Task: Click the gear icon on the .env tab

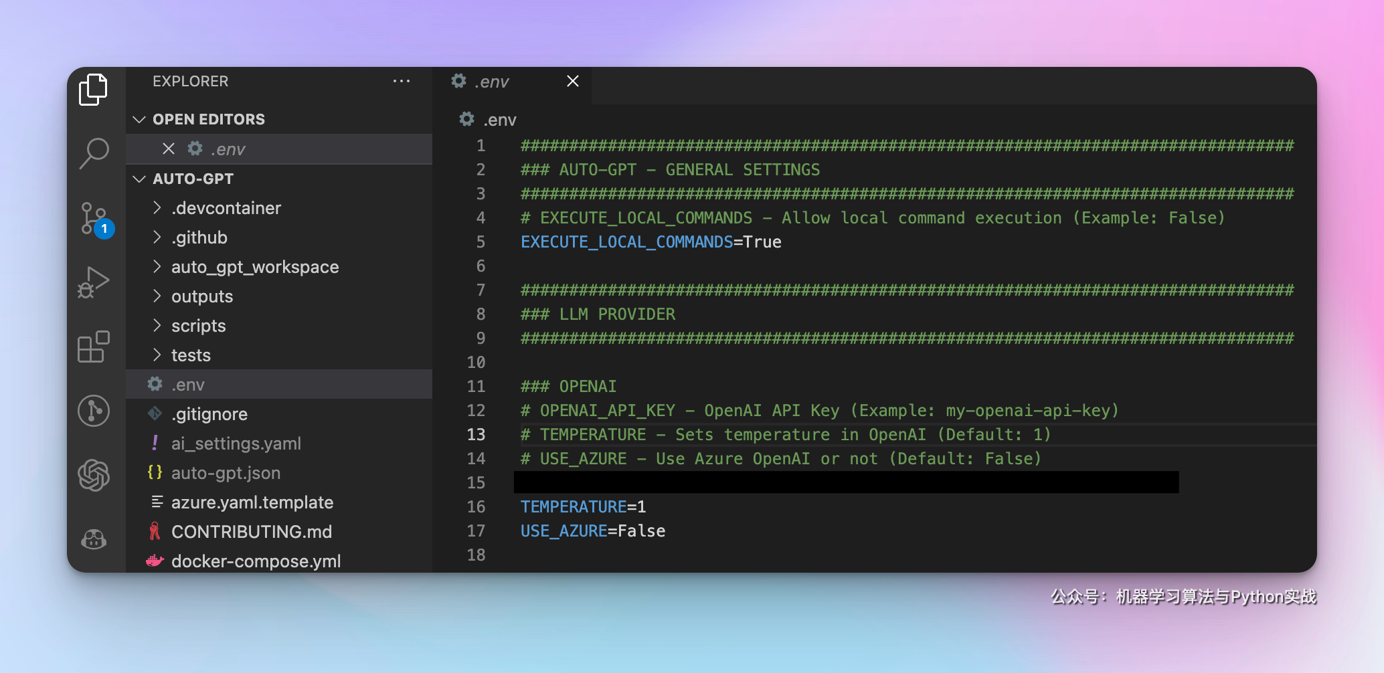Action: pyautogui.click(x=458, y=82)
